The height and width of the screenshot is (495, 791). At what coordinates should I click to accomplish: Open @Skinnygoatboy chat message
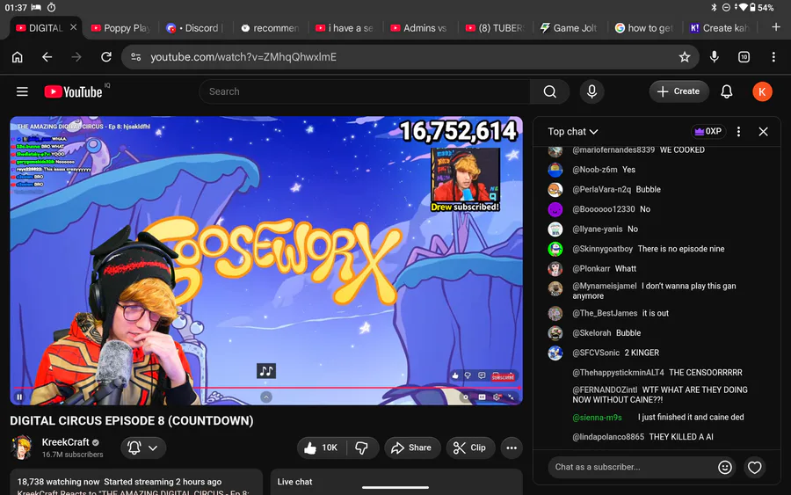[656, 249]
